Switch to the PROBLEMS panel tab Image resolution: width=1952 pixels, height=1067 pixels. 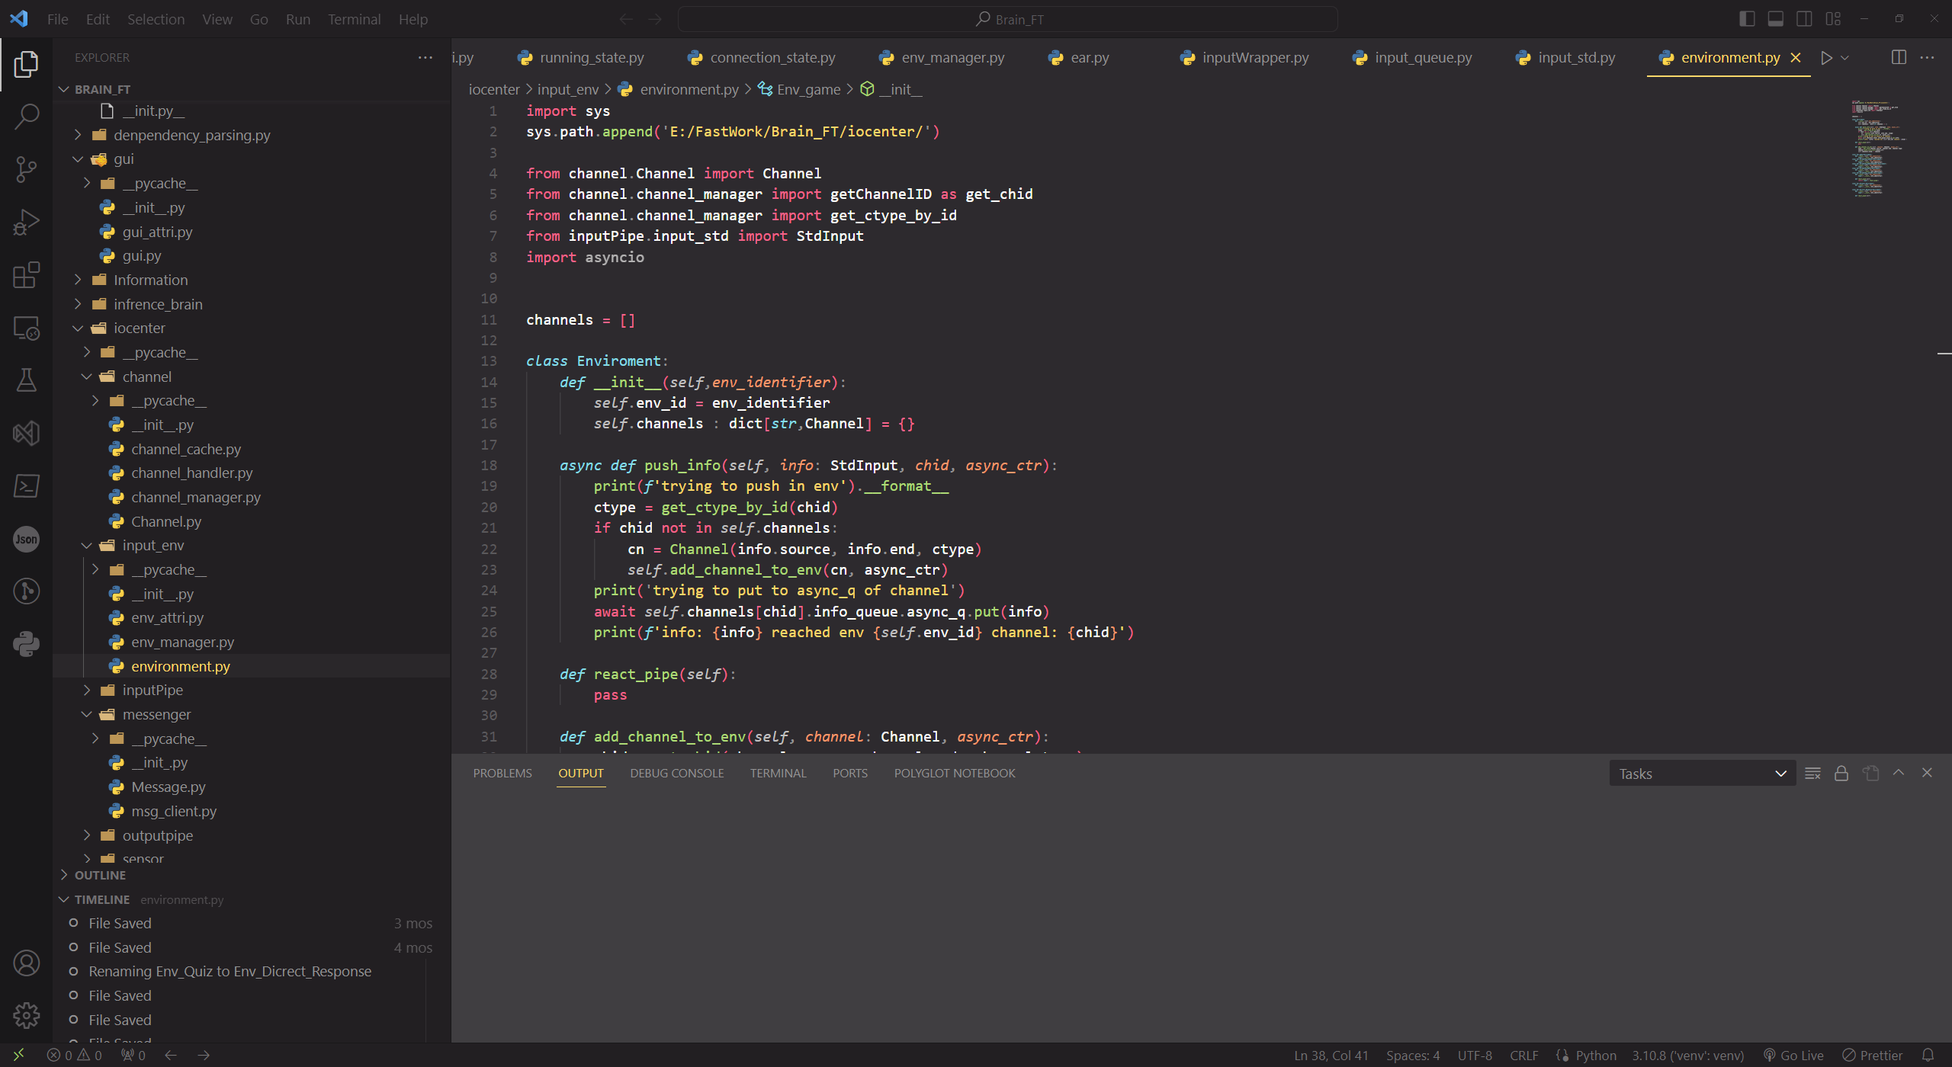502,773
